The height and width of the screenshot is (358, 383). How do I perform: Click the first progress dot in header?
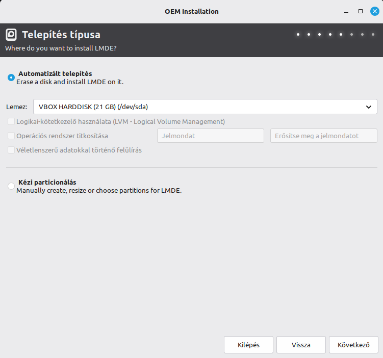click(298, 35)
